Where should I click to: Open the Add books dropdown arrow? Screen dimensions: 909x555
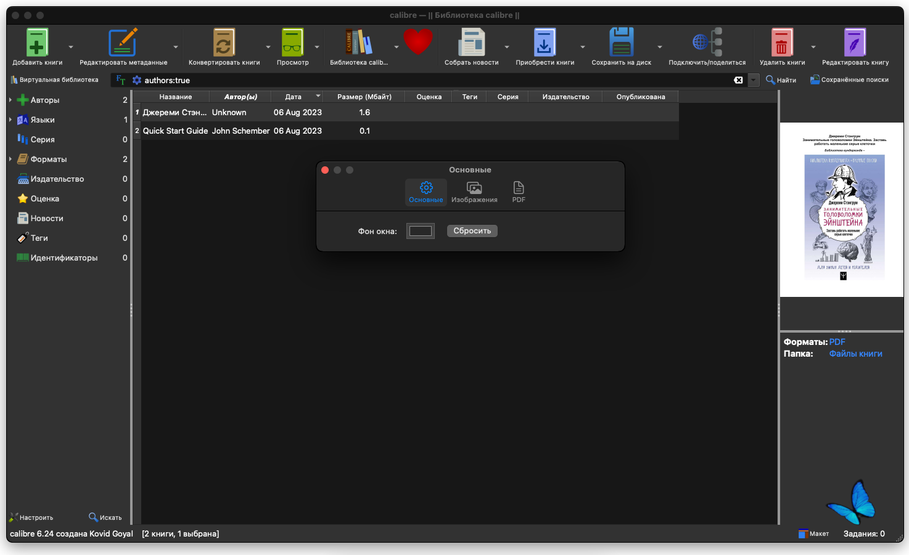click(70, 47)
